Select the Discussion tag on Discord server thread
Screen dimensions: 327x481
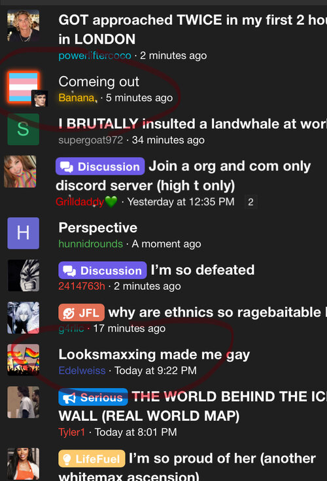coord(100,166)
